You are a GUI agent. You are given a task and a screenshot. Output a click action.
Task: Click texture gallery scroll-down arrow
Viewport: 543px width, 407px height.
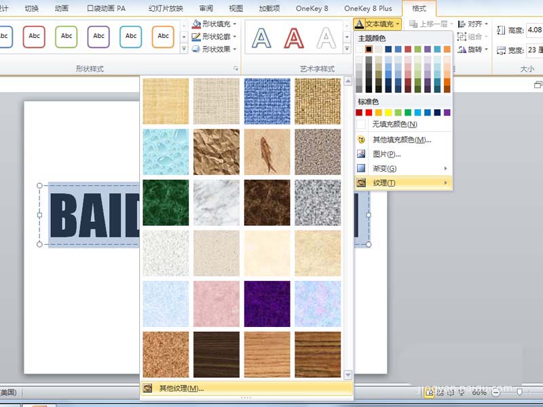[348, 374]
